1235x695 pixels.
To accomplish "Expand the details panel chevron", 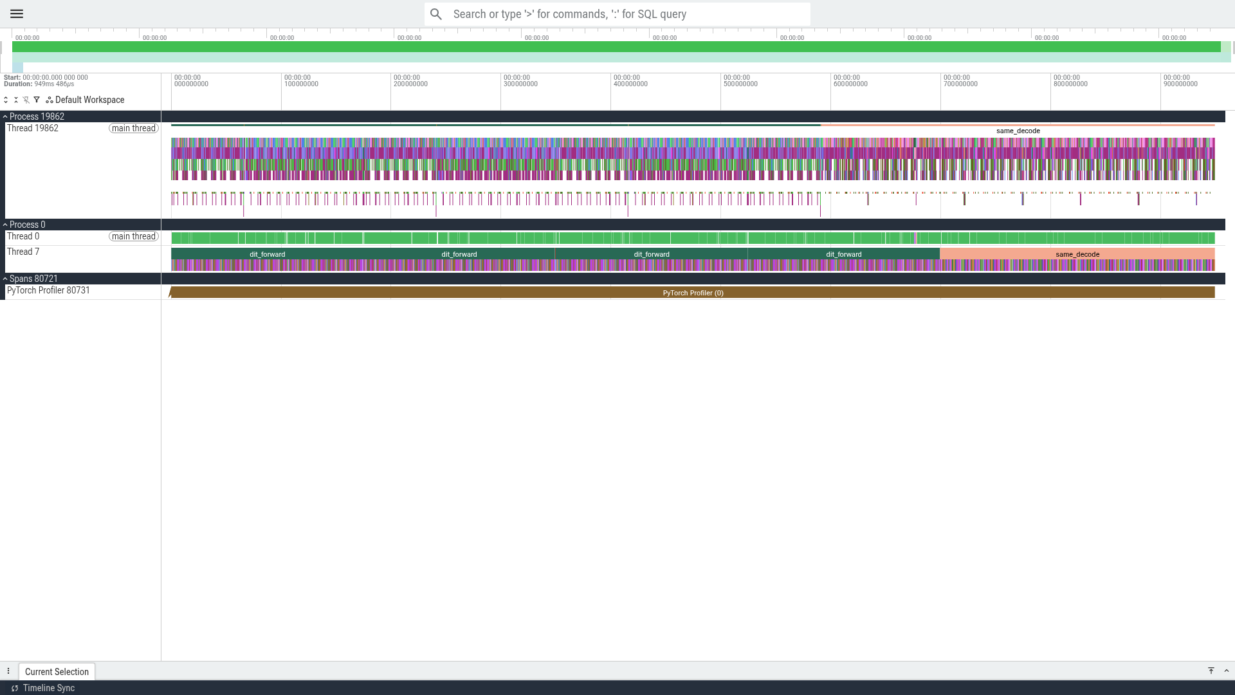I will [x=1227, y=671].
